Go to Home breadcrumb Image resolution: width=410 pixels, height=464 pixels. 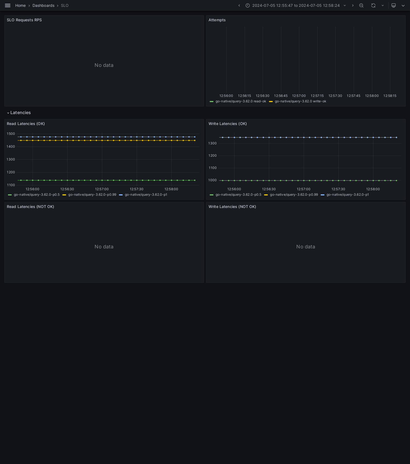tap(20, 5)
